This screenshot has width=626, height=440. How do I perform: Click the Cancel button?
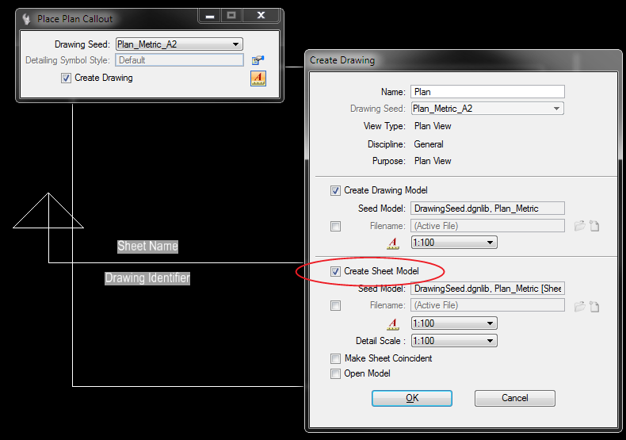[515, 398]
